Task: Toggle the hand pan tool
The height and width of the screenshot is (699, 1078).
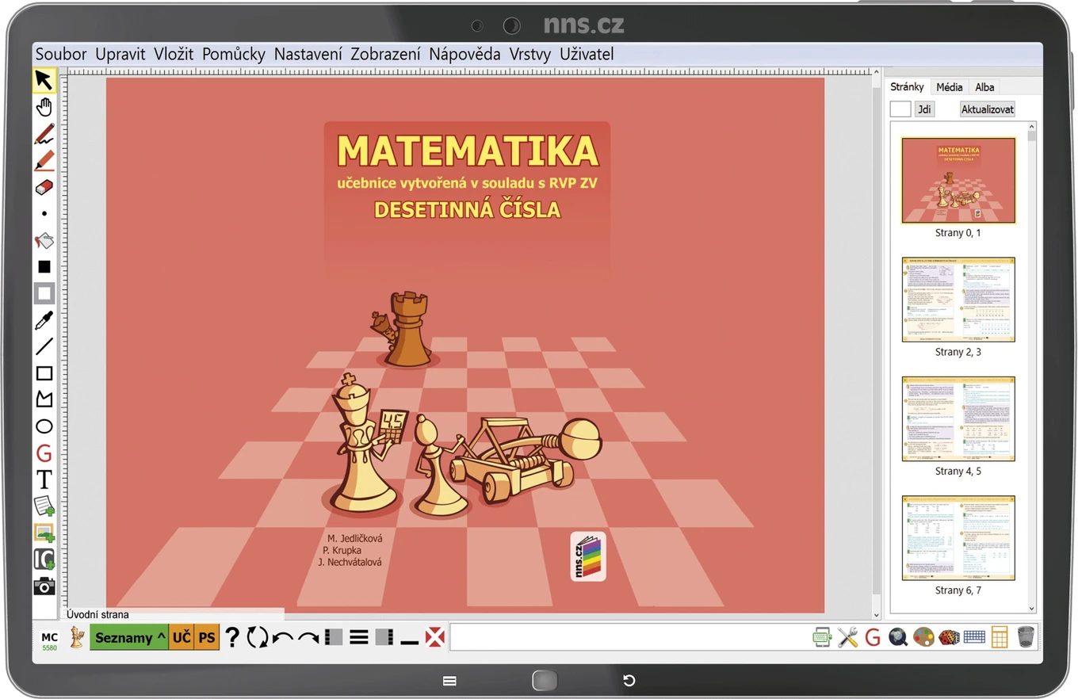Action: (x=44, y=107)
